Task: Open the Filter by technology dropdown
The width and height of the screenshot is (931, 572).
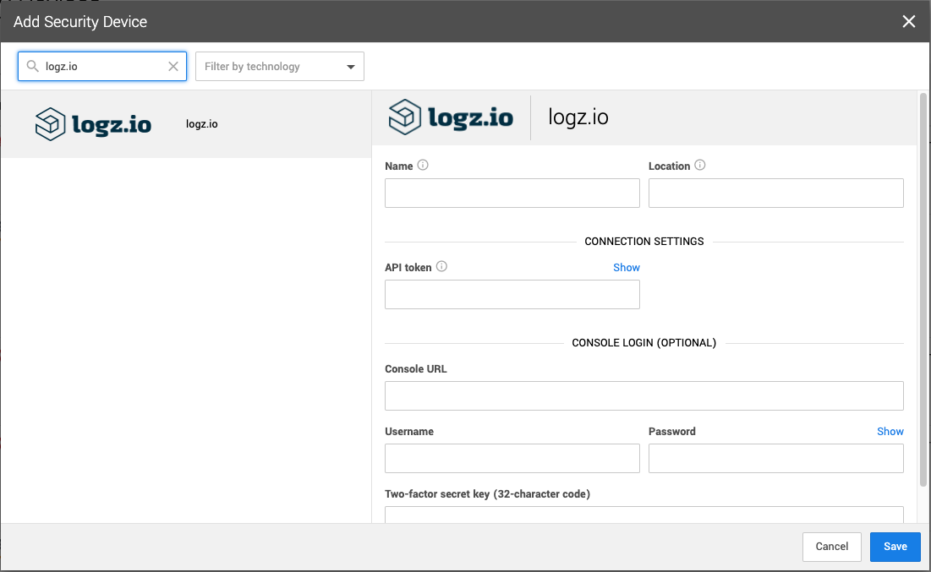Action: coord(280,67)
